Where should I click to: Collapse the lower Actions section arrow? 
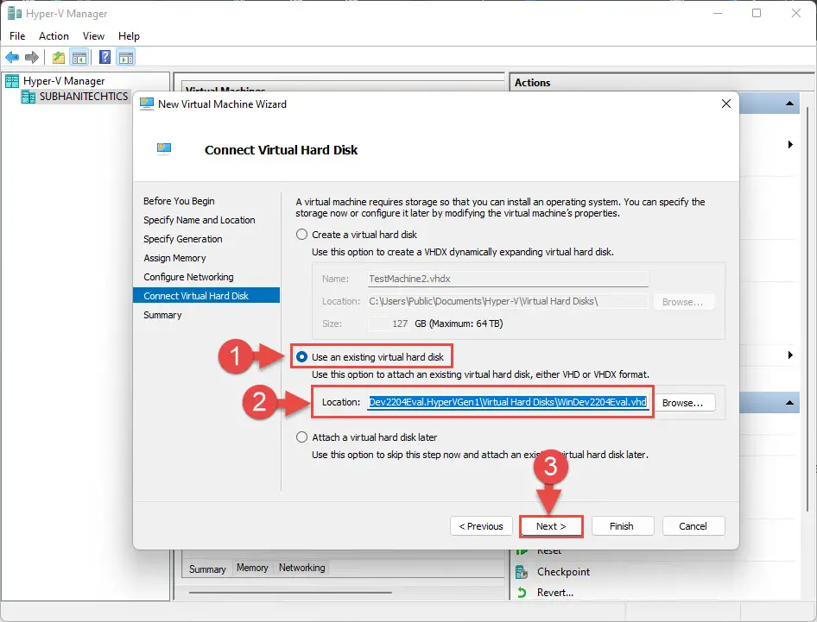(x=790, y=403)
